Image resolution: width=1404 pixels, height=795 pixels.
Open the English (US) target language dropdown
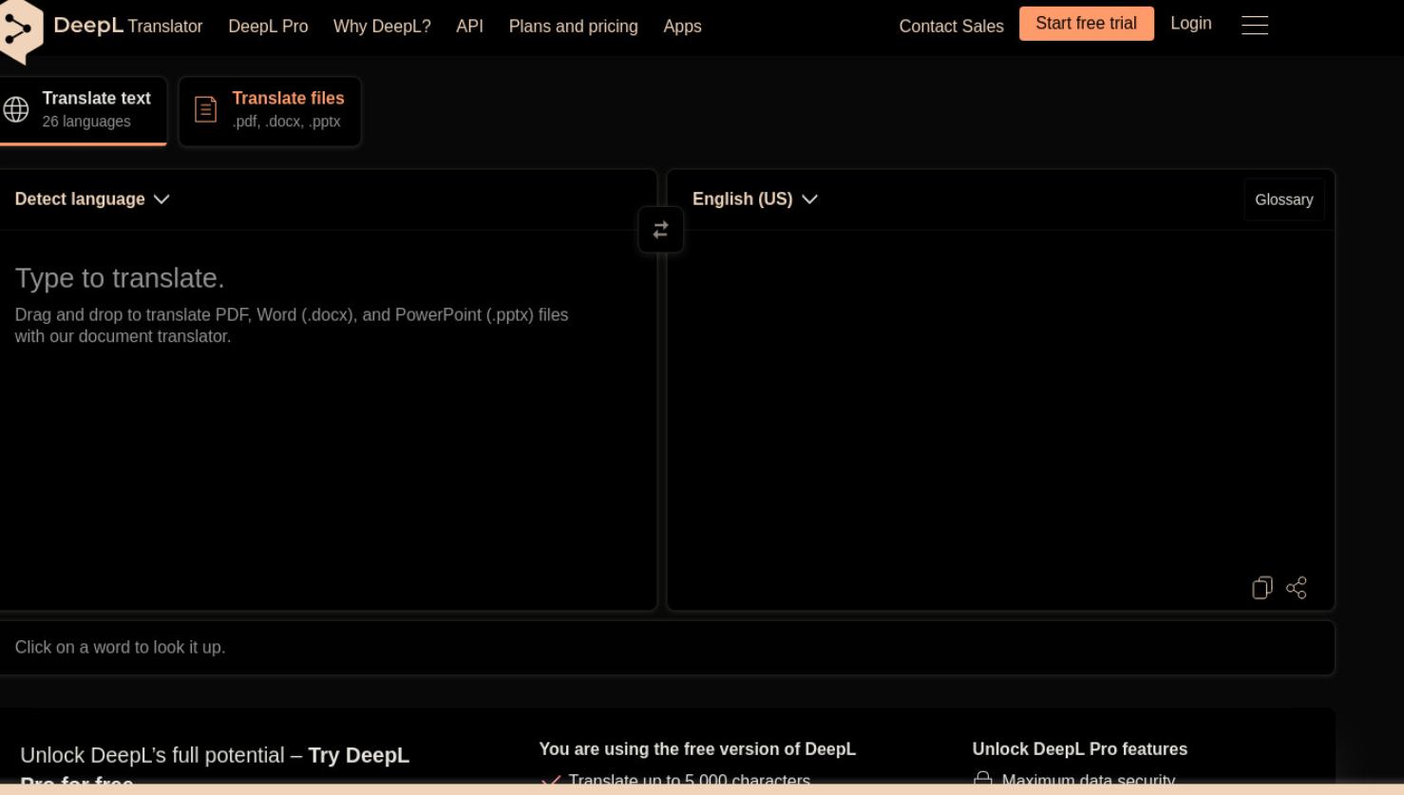(754, 199)
